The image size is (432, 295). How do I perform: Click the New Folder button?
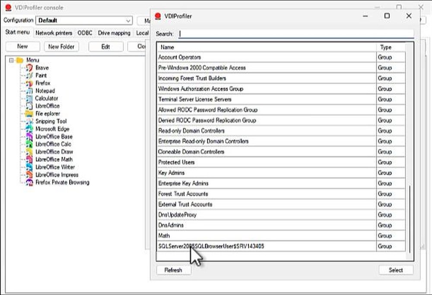coord(61,47)
